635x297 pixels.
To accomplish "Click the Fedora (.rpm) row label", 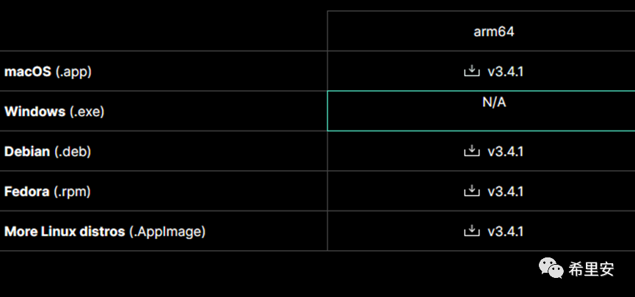I will [48, 191].
